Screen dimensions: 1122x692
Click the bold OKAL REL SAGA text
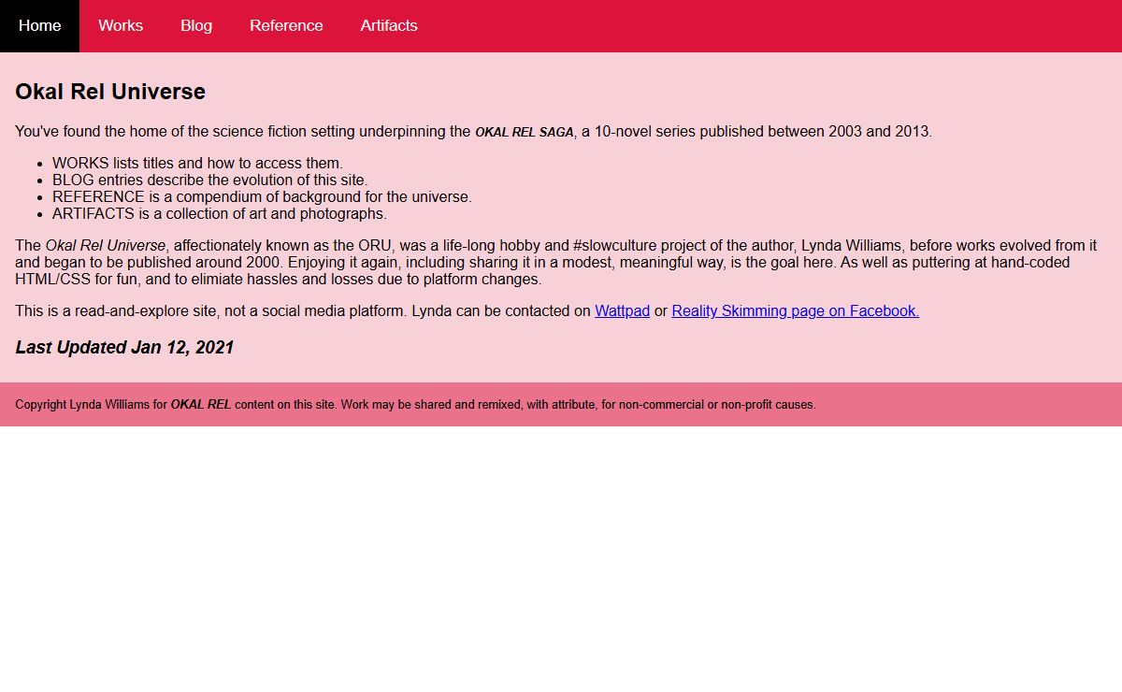pos(525,132)
